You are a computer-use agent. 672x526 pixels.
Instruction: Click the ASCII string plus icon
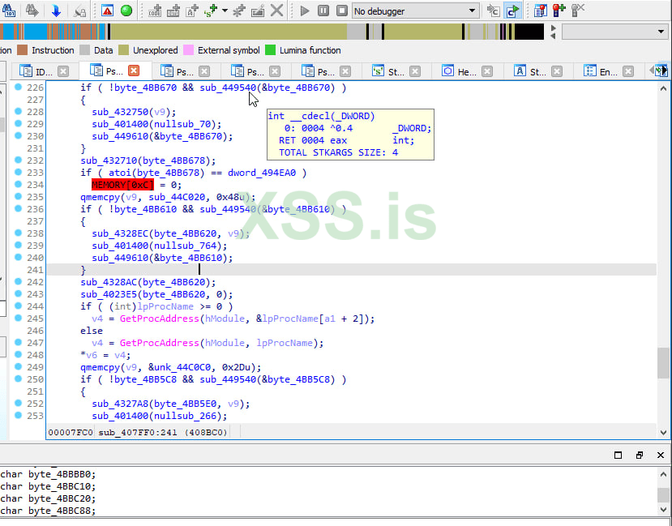tap(191, 11)
